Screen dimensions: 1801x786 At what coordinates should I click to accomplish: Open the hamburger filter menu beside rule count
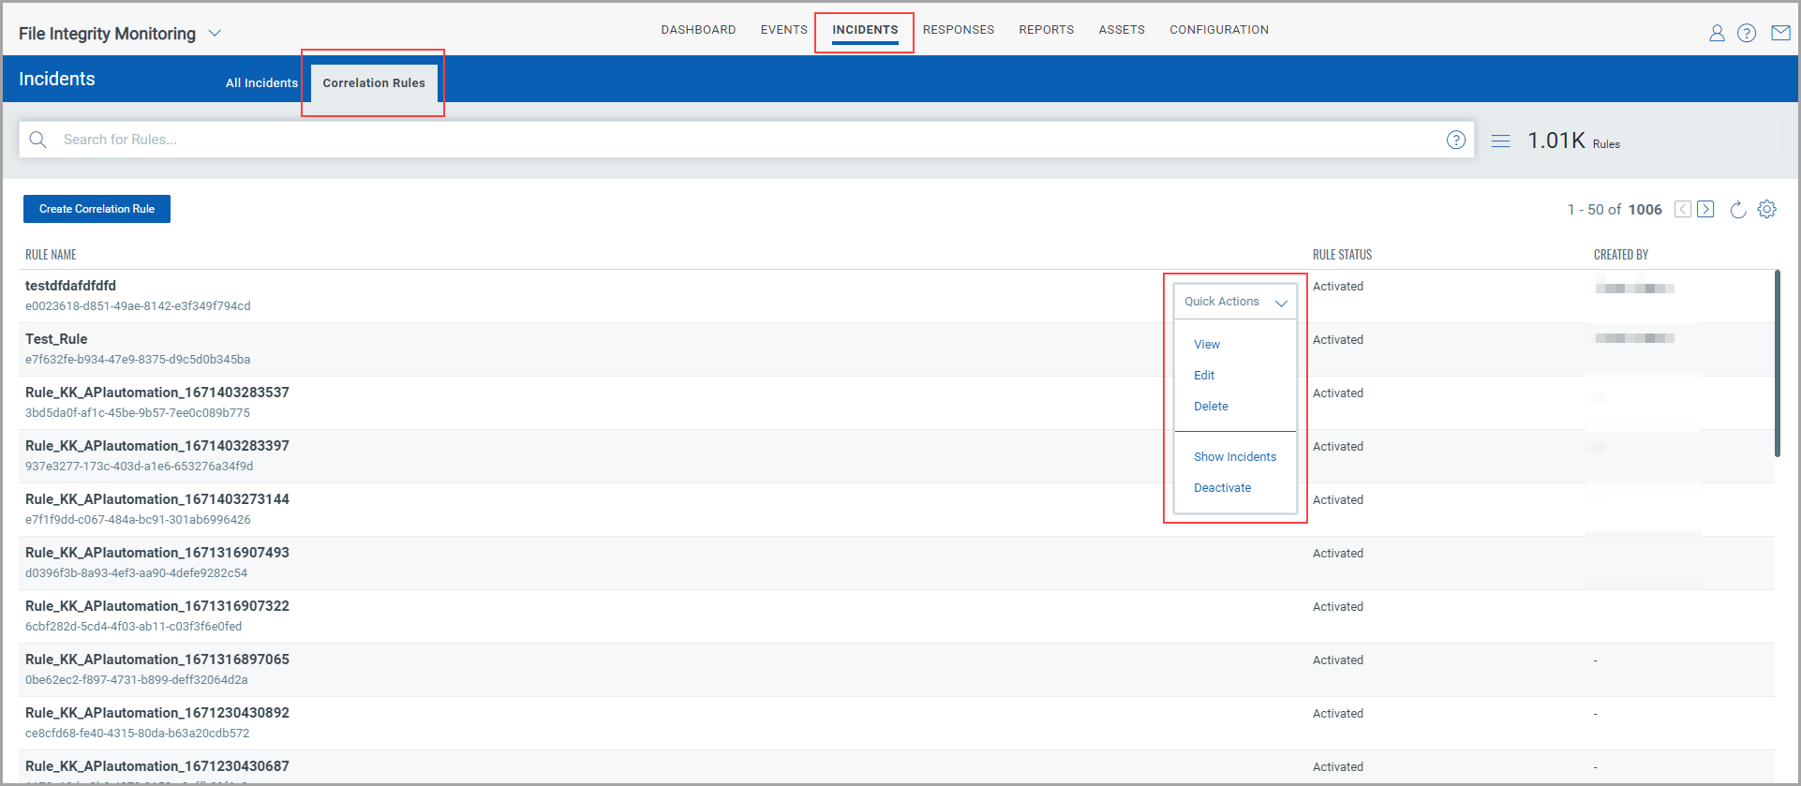pos(1501,141)
